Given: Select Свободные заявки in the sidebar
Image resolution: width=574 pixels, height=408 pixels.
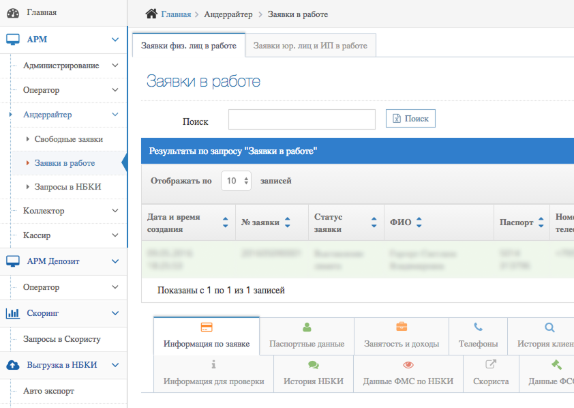Looking at the screenshot, I should coord(68,139).
